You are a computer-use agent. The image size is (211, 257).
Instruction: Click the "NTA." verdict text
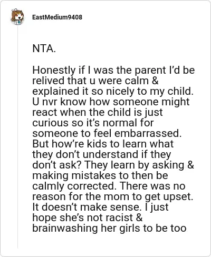[x=44, y=48]
